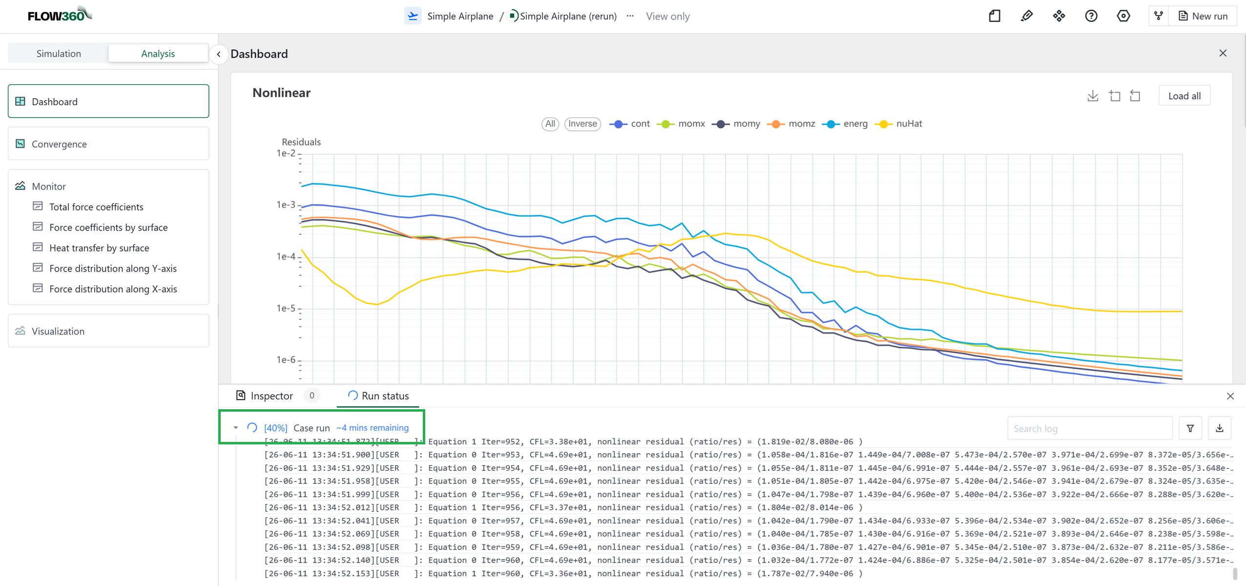The width and height of the screenshot is (1246, 586).
Task: Click the ~4 mins remaining text
Action: (373, 428)
